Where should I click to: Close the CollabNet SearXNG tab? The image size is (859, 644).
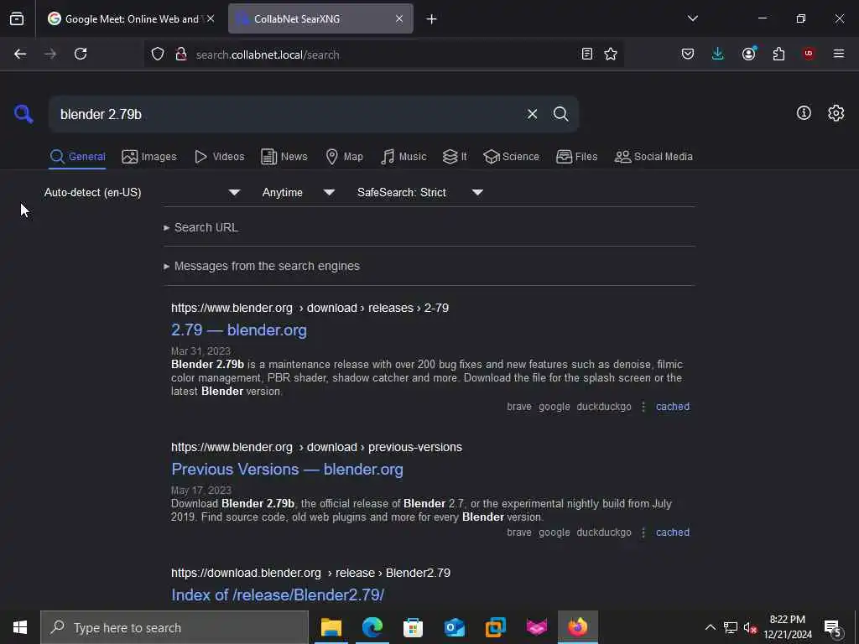399,18
